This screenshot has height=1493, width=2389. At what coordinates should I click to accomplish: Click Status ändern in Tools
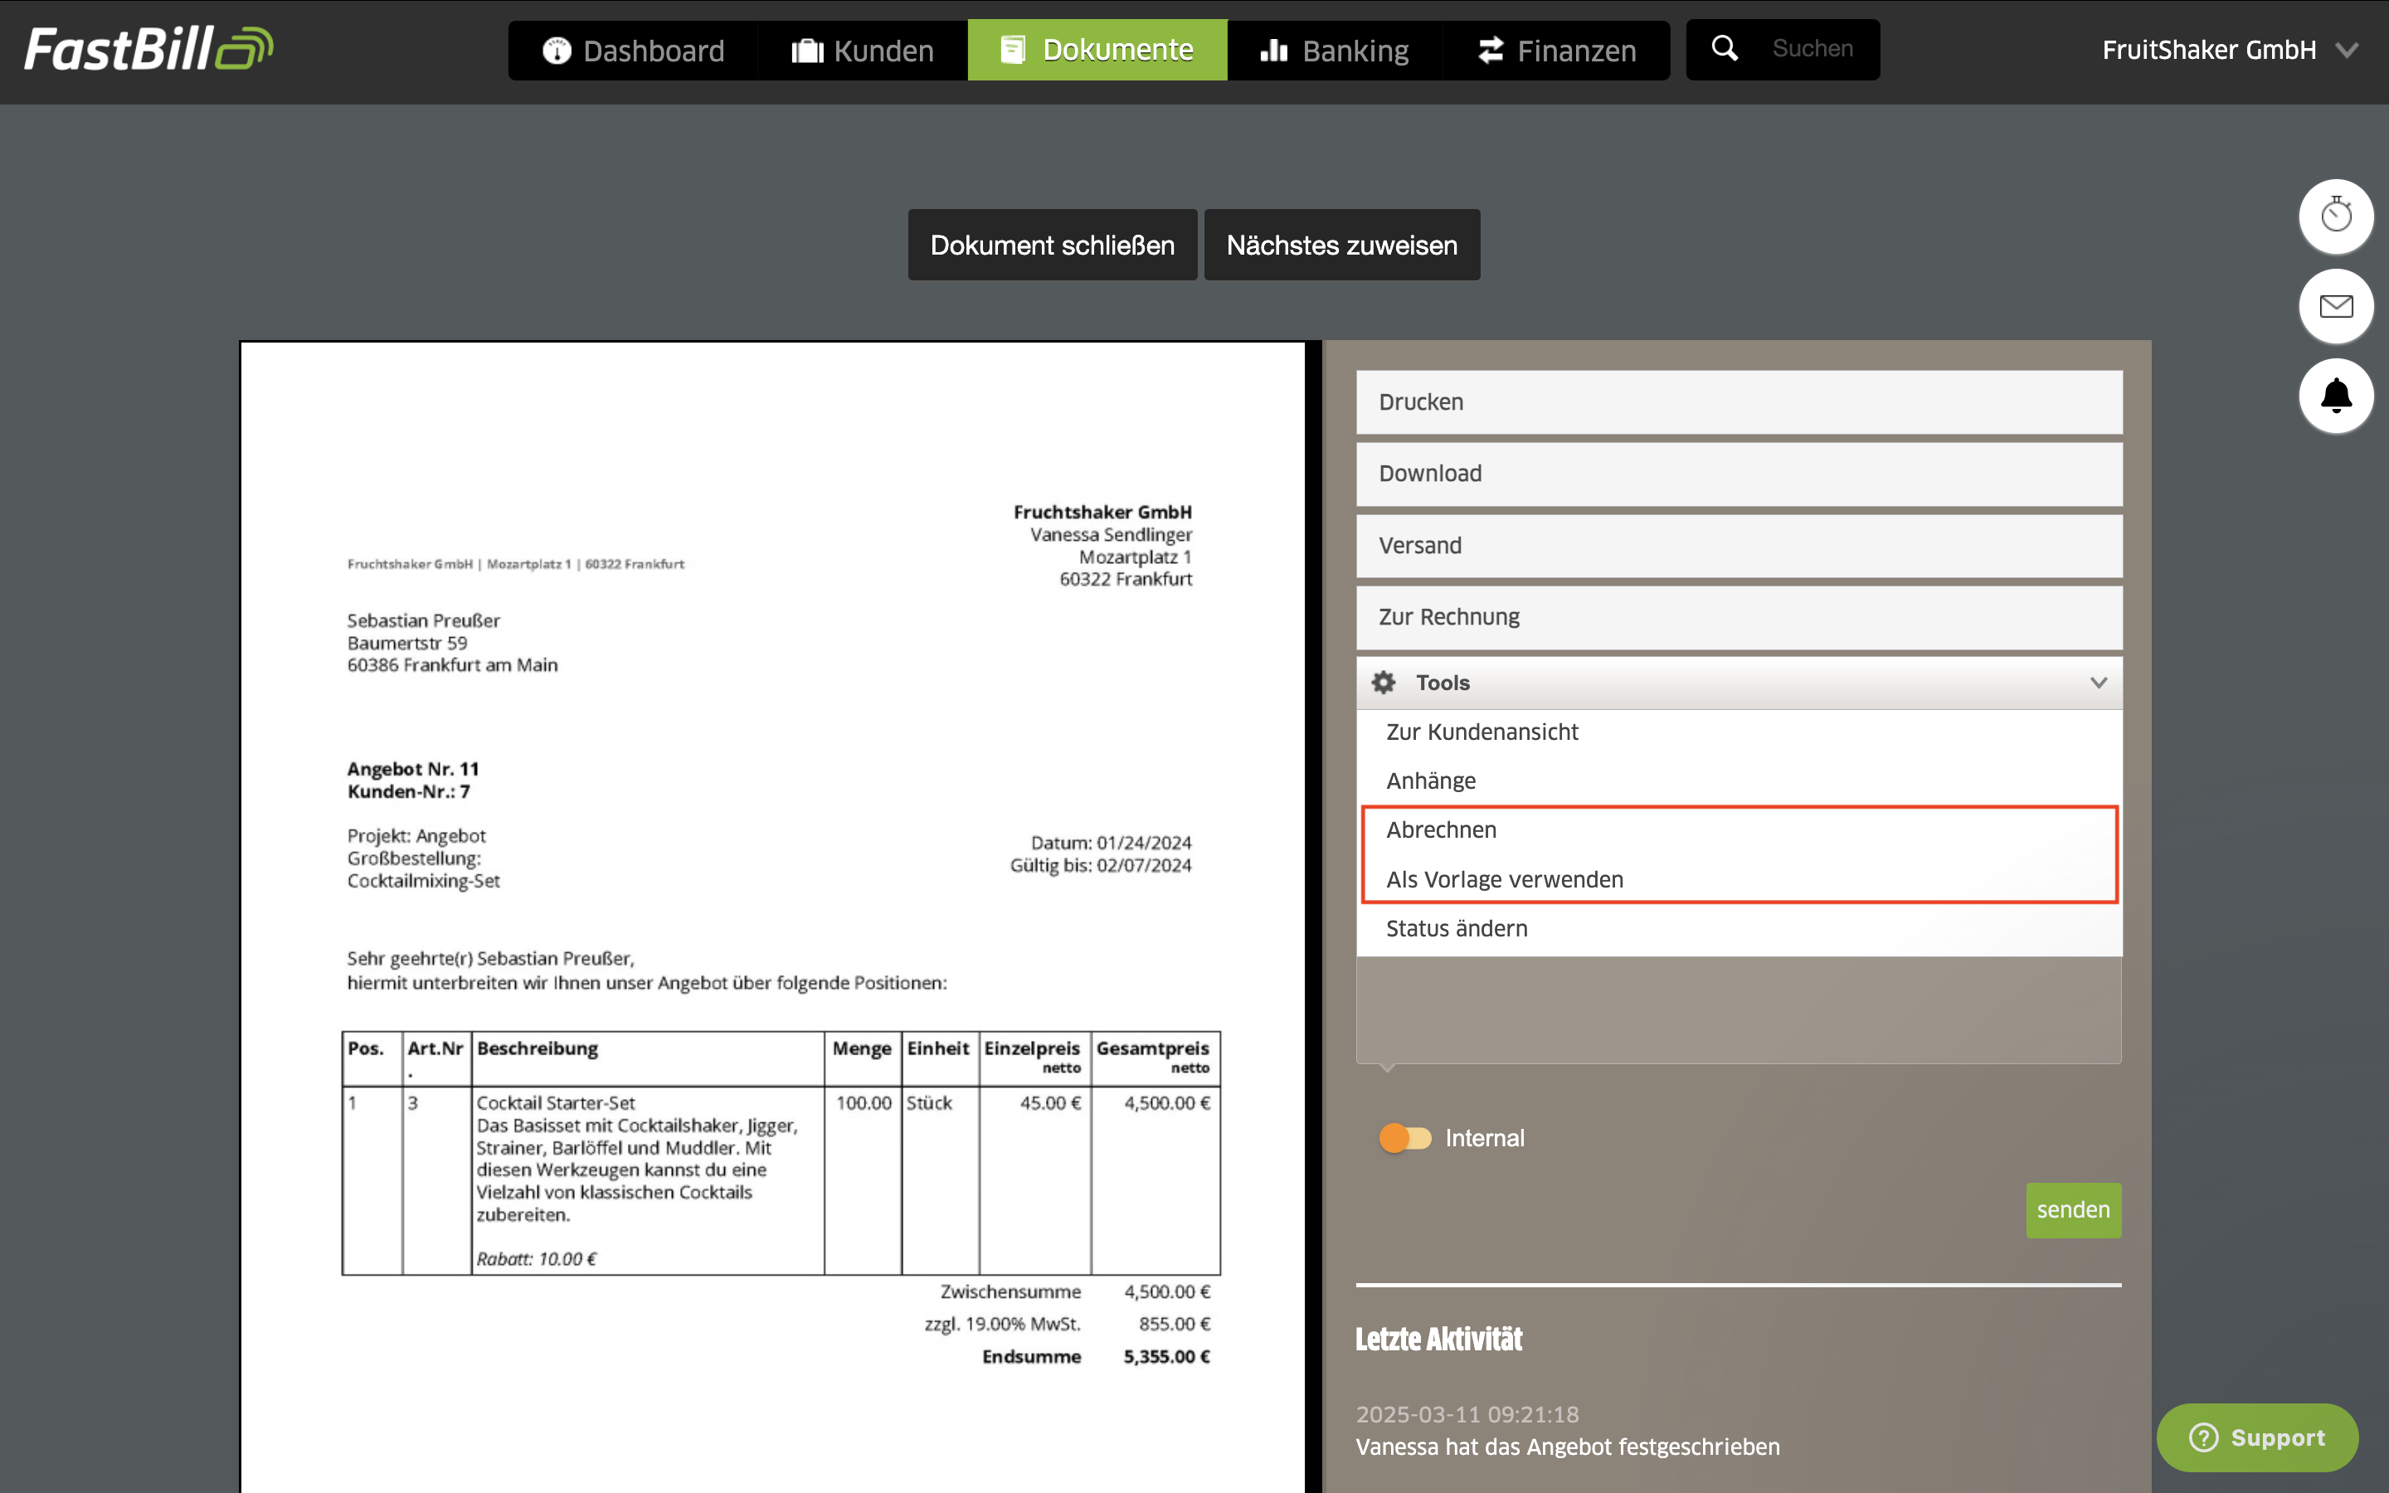1739,928
